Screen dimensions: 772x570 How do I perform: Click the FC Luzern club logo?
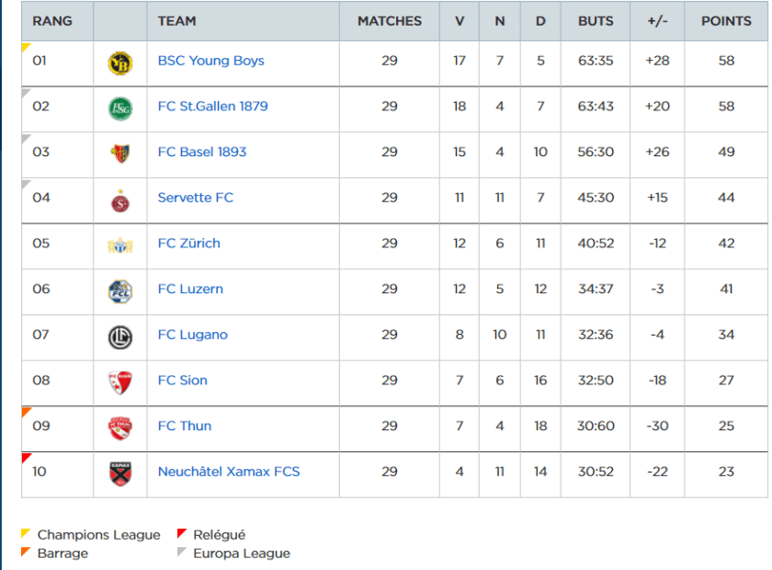tap(119, 290)
